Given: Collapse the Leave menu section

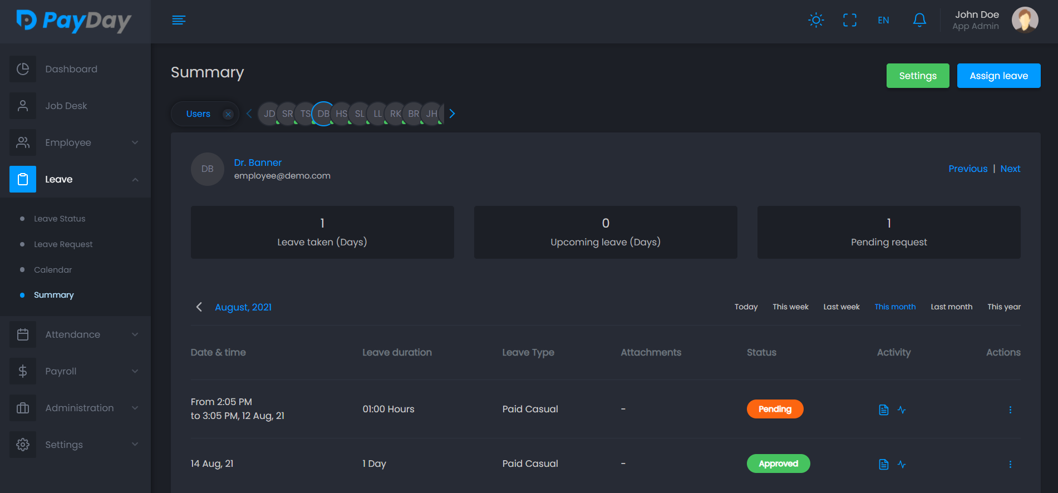Looking at the screenshot, I should point(135,179).
